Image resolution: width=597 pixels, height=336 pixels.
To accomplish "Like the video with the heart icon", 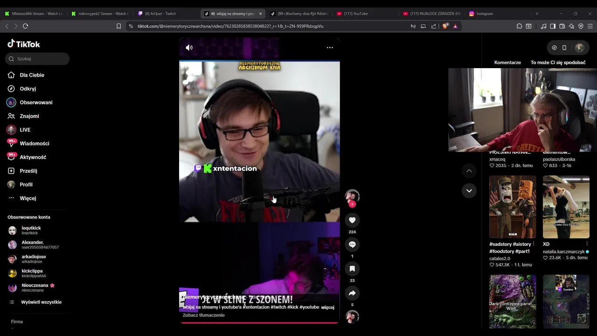I will [352, 220].
